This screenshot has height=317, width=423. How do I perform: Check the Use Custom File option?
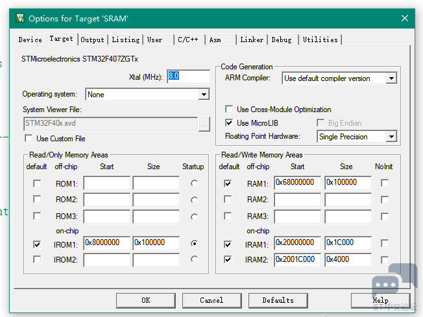point(29,138)
